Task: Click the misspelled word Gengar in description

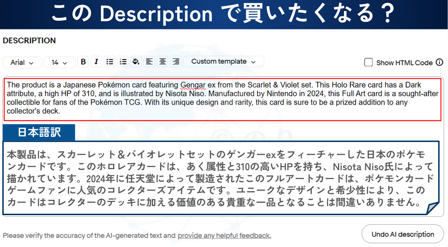Action: point(193,85)
